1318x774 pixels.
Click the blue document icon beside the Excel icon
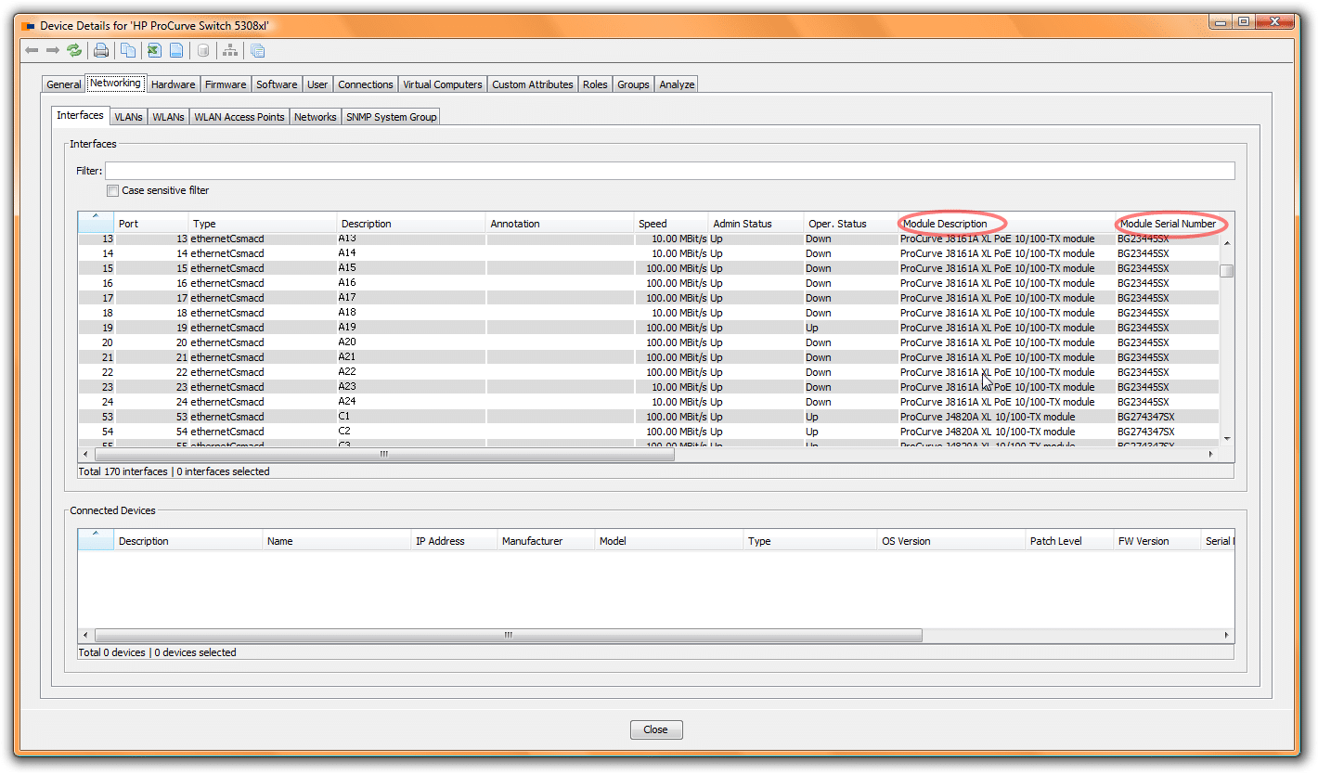[175, 51]
